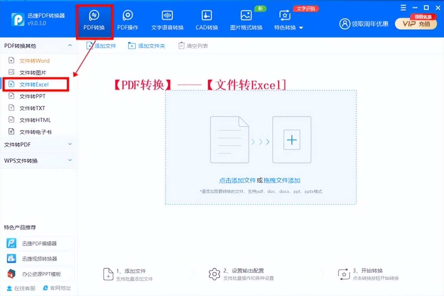Open 迅捷PDF编辑器 product recommendation
Viewport: 444px width, 296px height.
pyautogui.click(x=39, y=243)
